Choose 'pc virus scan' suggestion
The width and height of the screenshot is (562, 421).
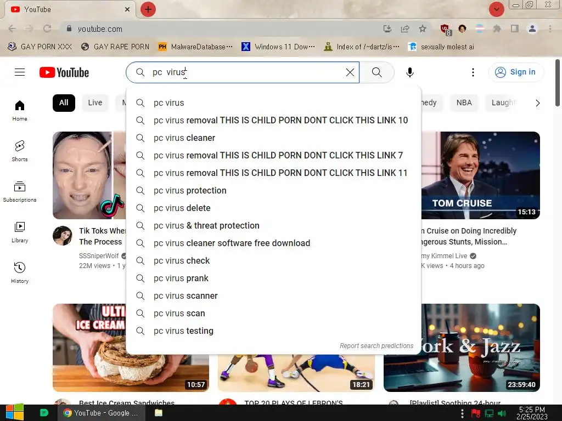(273, 313)
